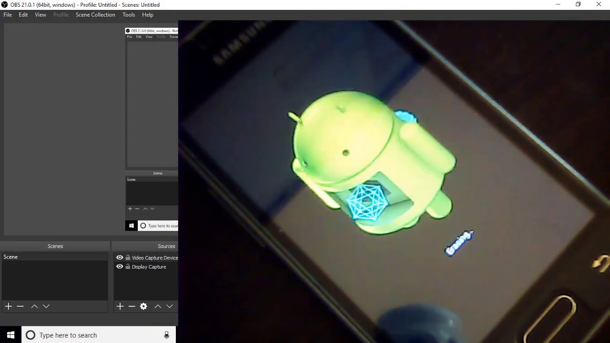
Task: Move source down with arrow icon
Action: point(170,306)
